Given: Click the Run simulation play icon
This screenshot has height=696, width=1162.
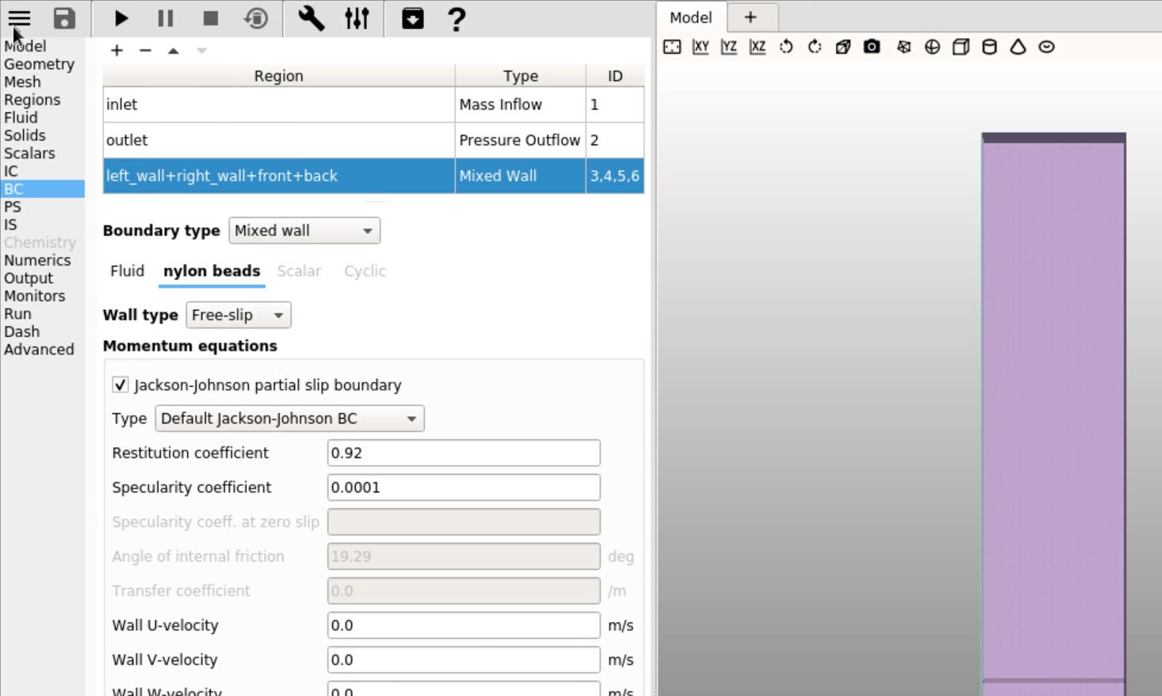Looking at the screenshot, I should [120, 18].
